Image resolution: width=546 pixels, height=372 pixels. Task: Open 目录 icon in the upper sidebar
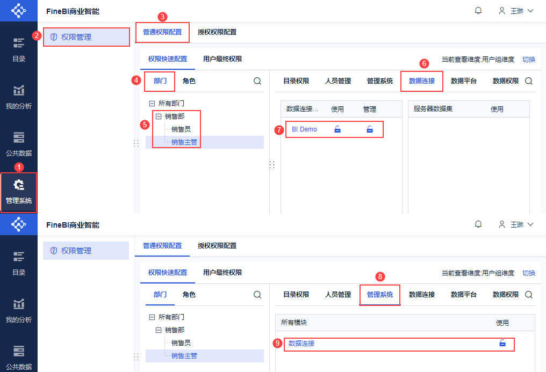coord(19,43)
